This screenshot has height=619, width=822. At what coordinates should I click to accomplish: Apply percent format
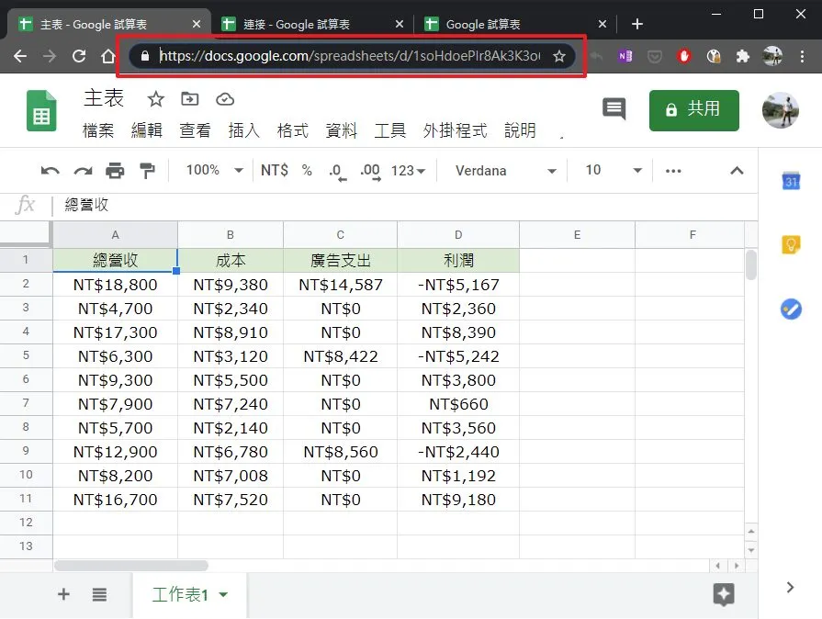pos(307,170)
